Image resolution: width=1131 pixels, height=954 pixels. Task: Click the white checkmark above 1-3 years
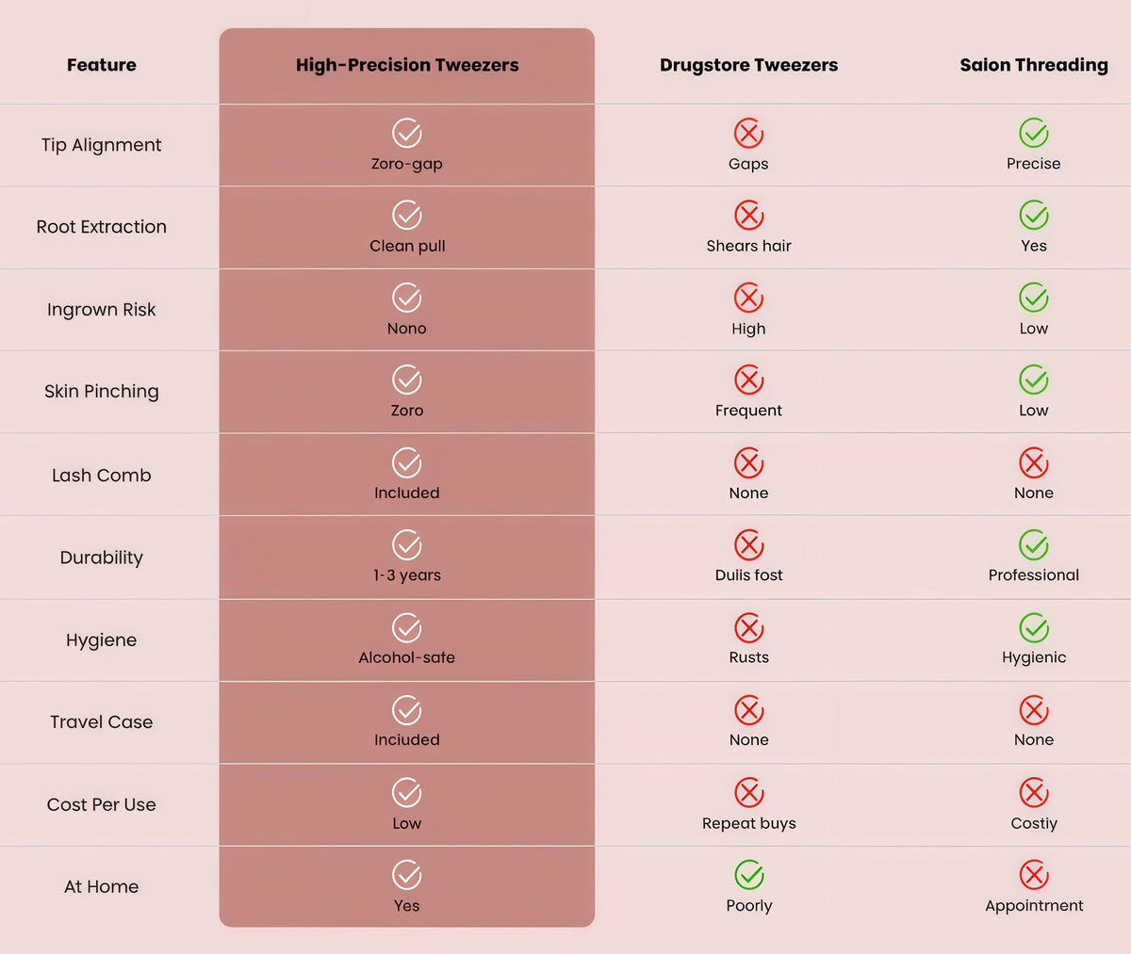tap(407, 544)
